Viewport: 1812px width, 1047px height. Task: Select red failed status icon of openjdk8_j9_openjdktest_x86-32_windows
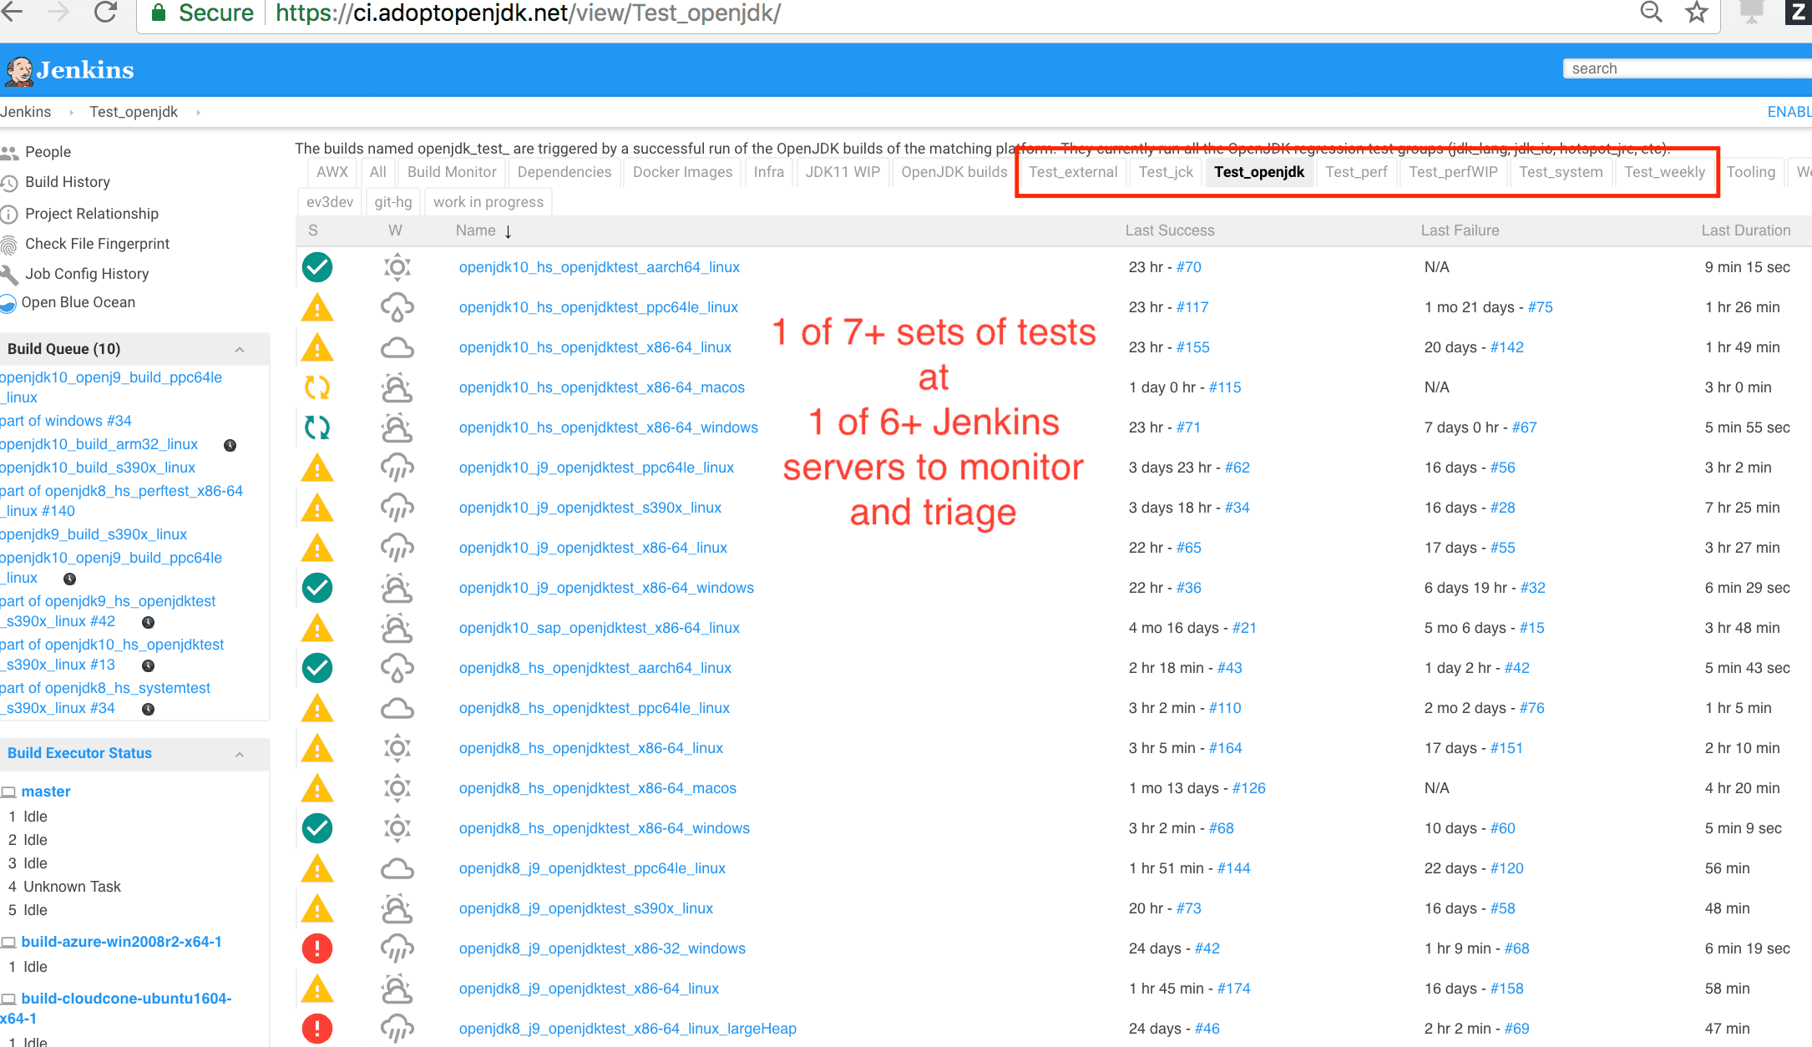[x=317, y=948]
